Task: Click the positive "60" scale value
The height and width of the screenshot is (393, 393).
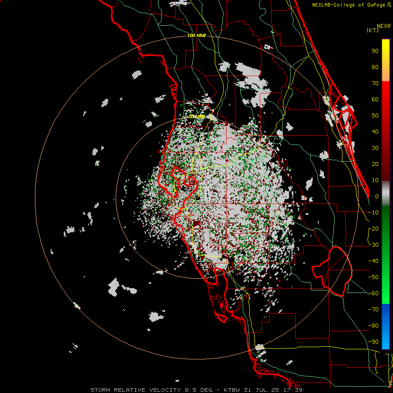Action: coord(375,100)
